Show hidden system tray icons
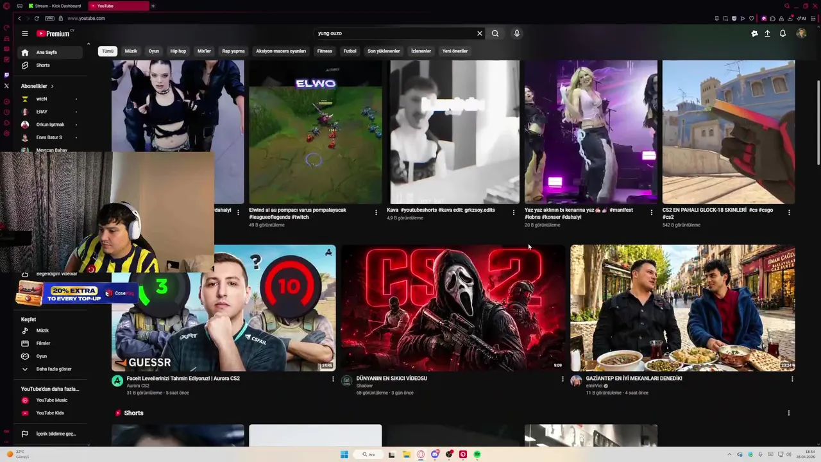Viewport: 821px width, 462px height. click(x=729, y=454)
